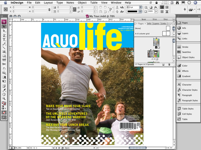The image size is (201, 150).
Task: Select the Scissors tool
Action: [4, 64]
